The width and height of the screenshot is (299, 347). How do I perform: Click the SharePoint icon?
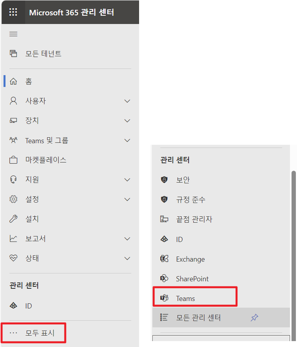tap(164, 279)
